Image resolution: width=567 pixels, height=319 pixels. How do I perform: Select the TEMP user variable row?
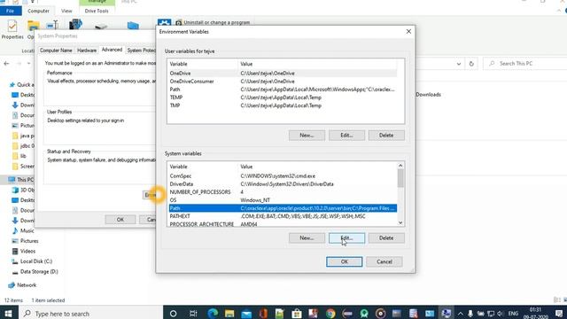[283, 97]
